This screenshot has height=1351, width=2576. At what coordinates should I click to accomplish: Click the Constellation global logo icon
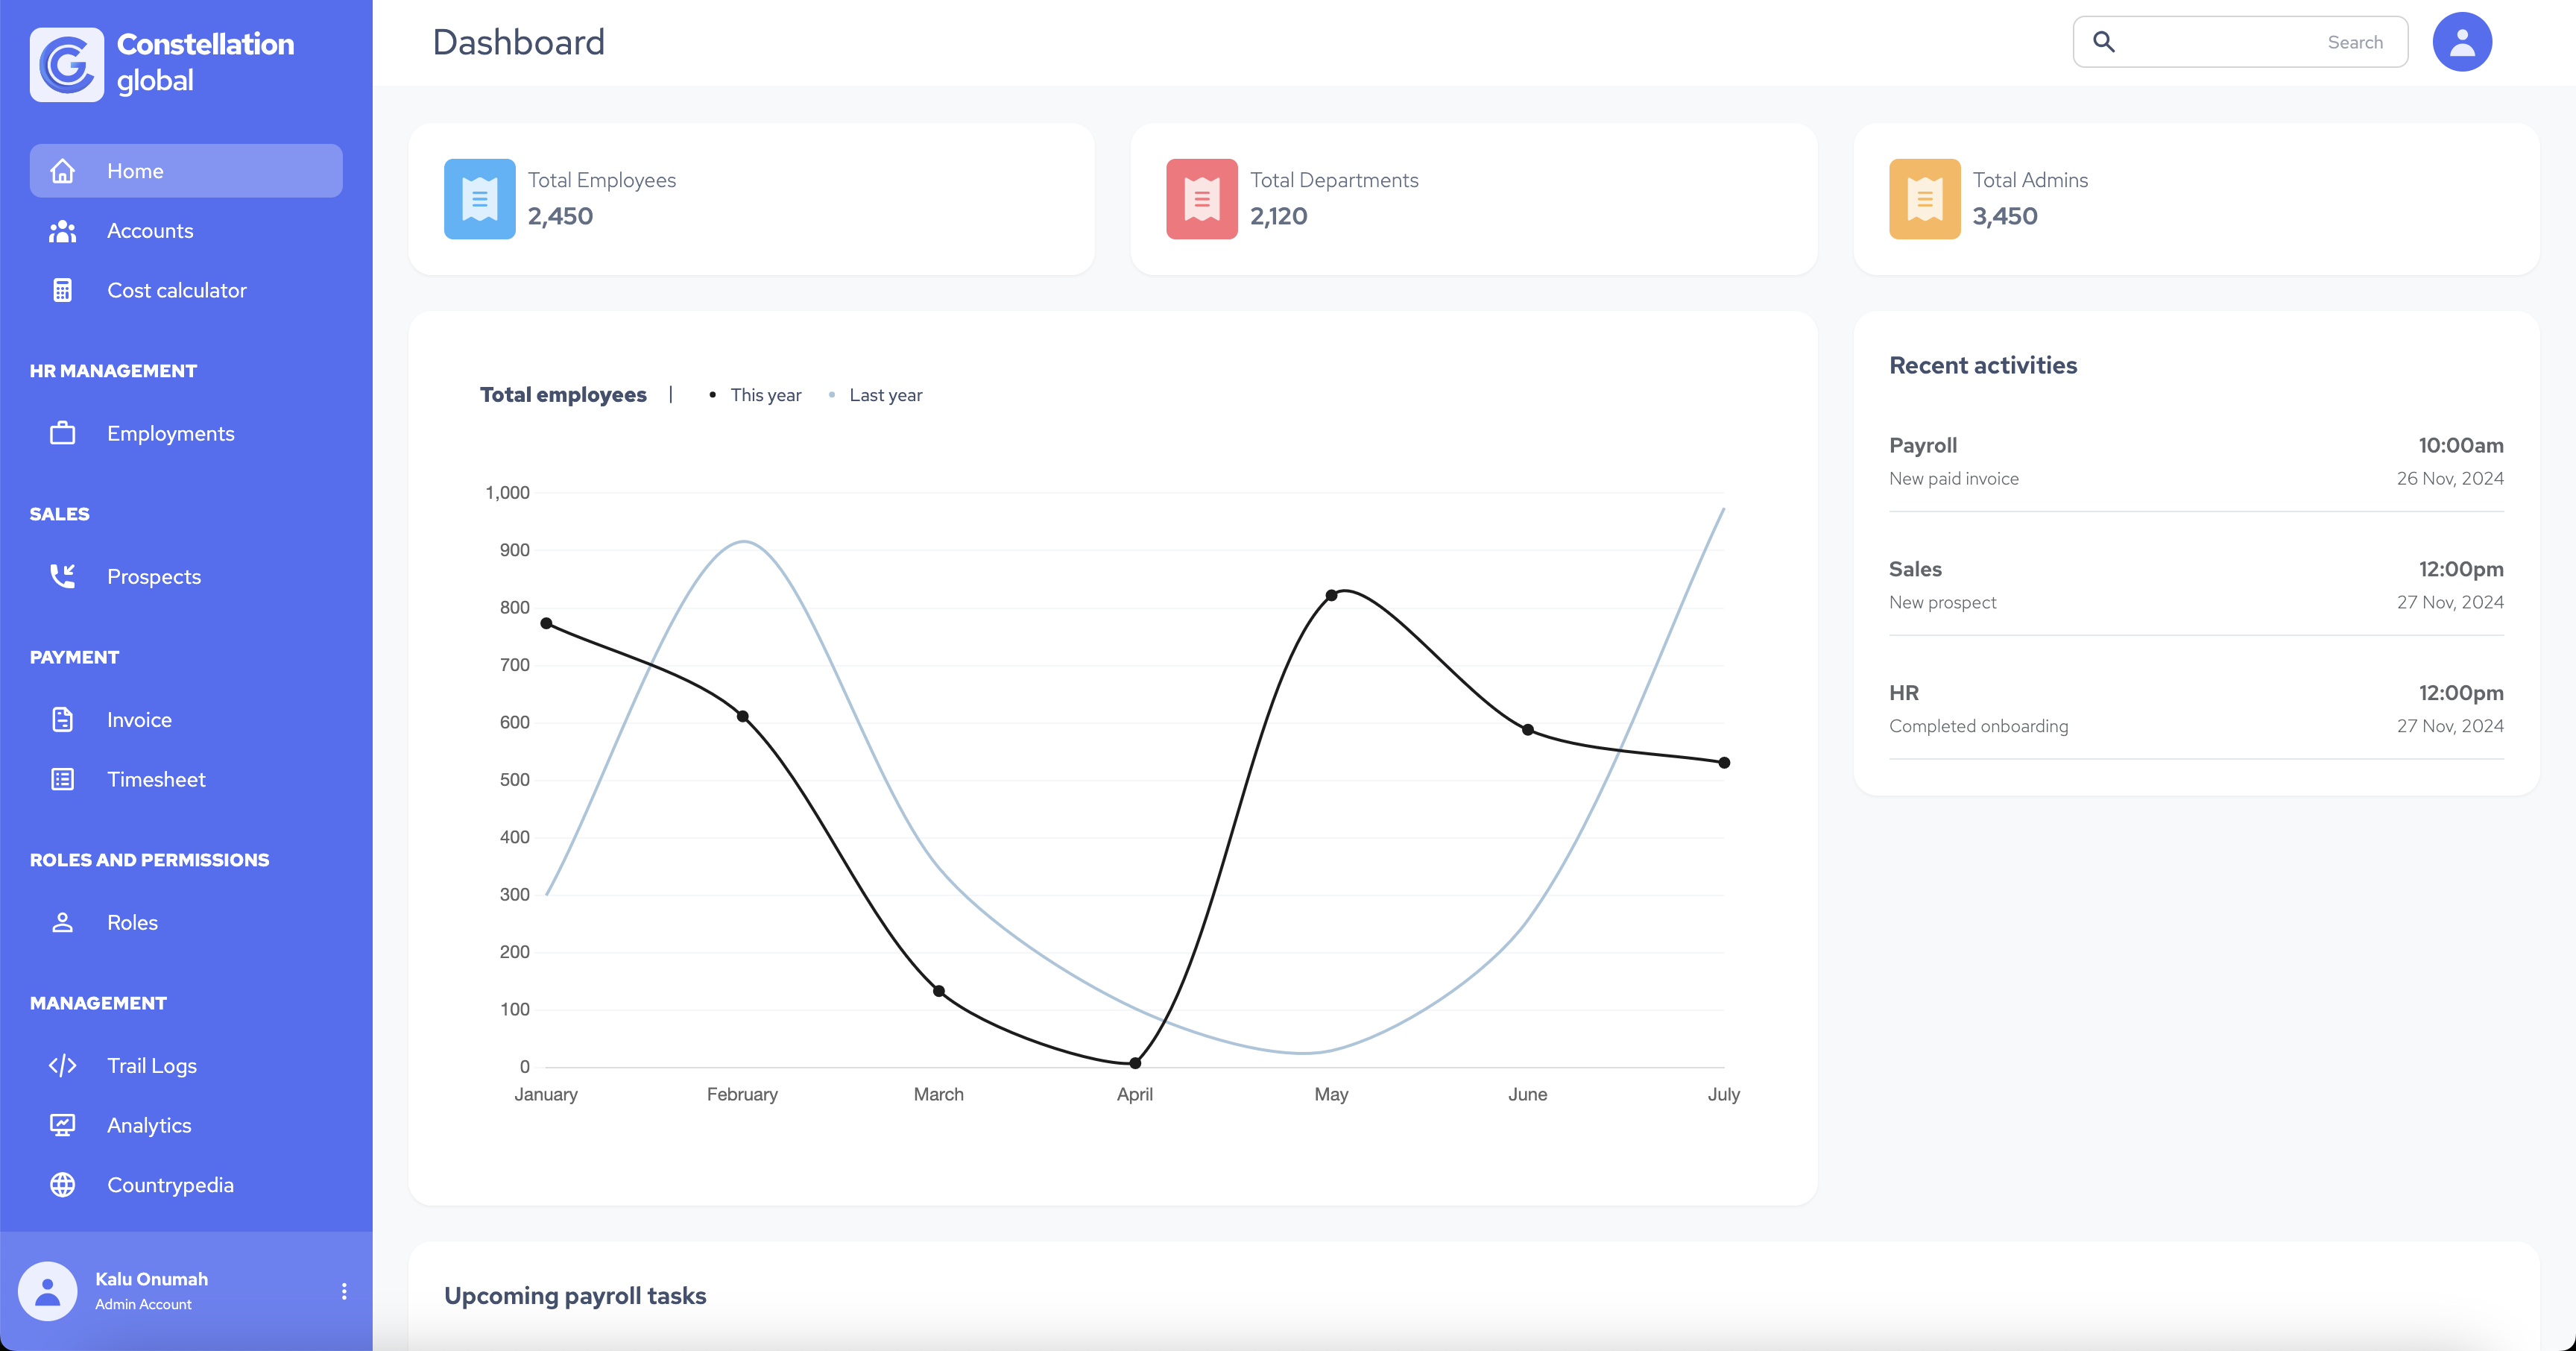pos(66,64)
